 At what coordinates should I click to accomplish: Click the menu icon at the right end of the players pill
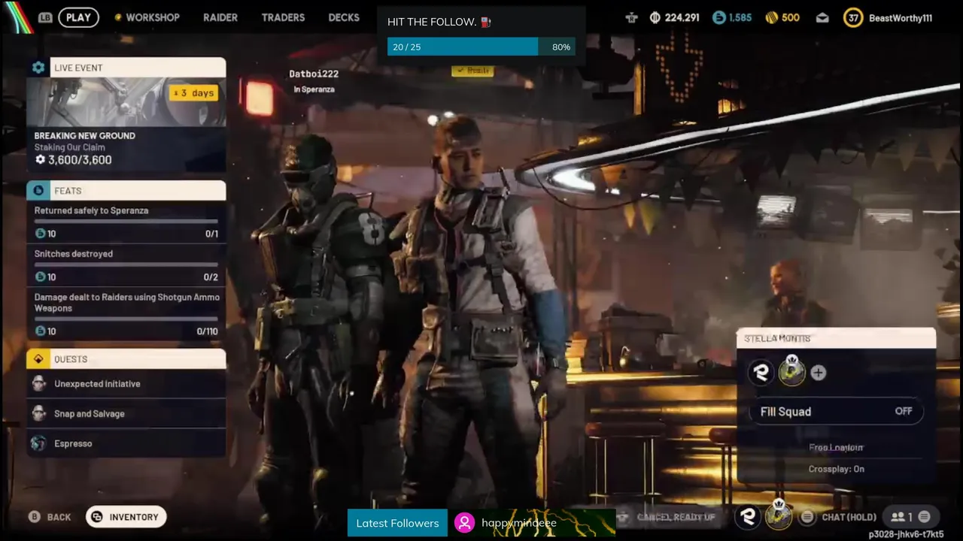point(924,517)
